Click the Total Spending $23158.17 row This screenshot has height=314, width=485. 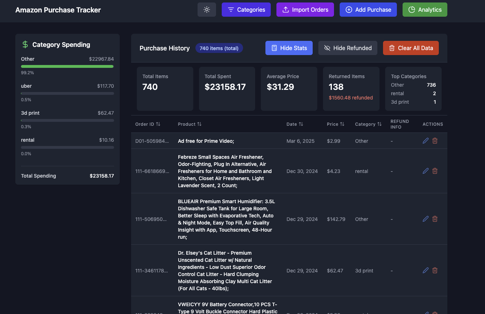[68, 176]
